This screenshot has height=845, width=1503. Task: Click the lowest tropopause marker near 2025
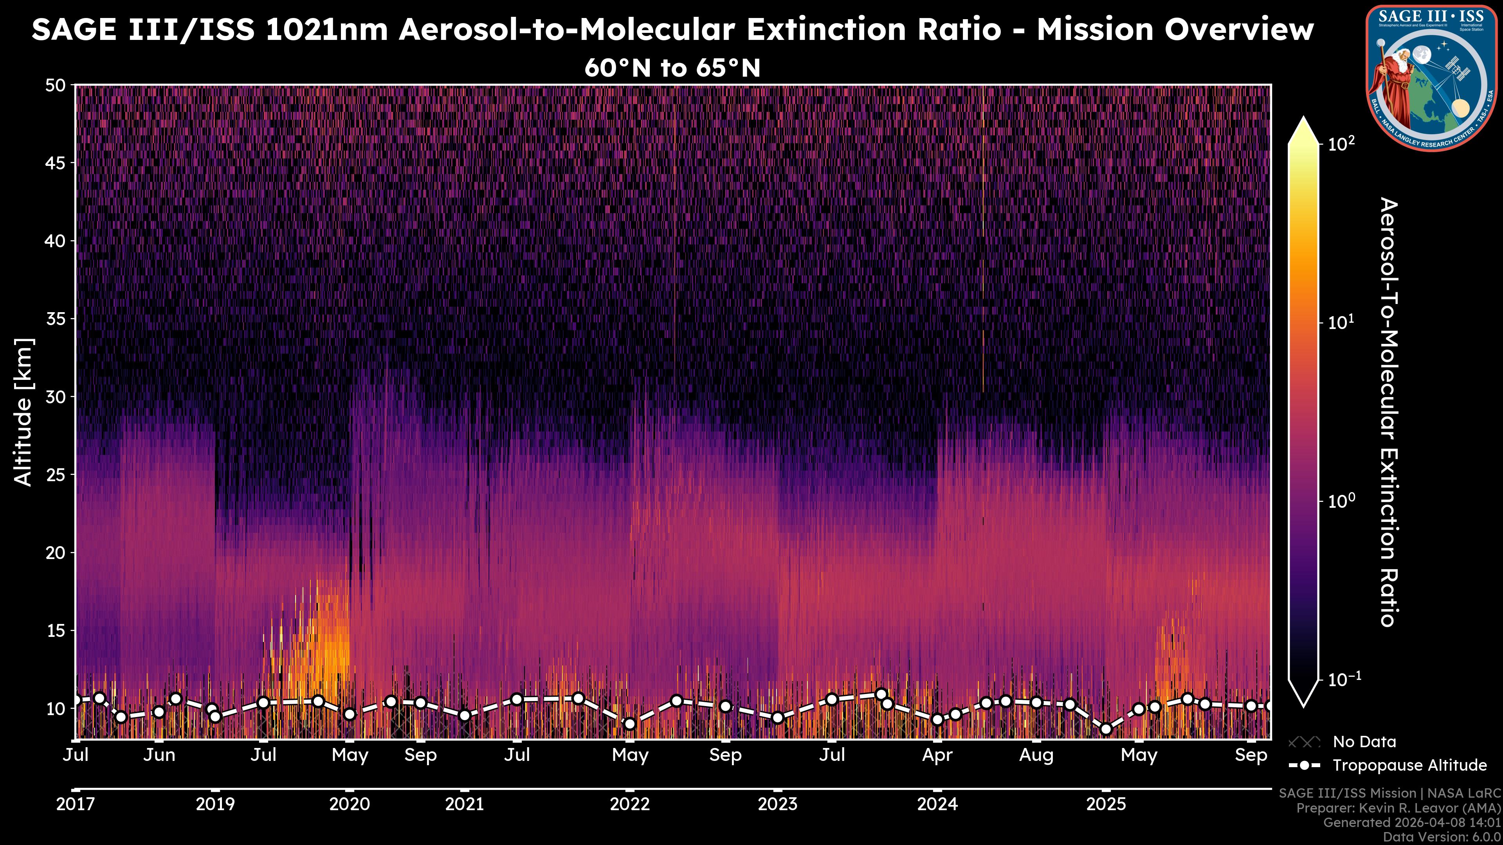tap(1106, 730)
